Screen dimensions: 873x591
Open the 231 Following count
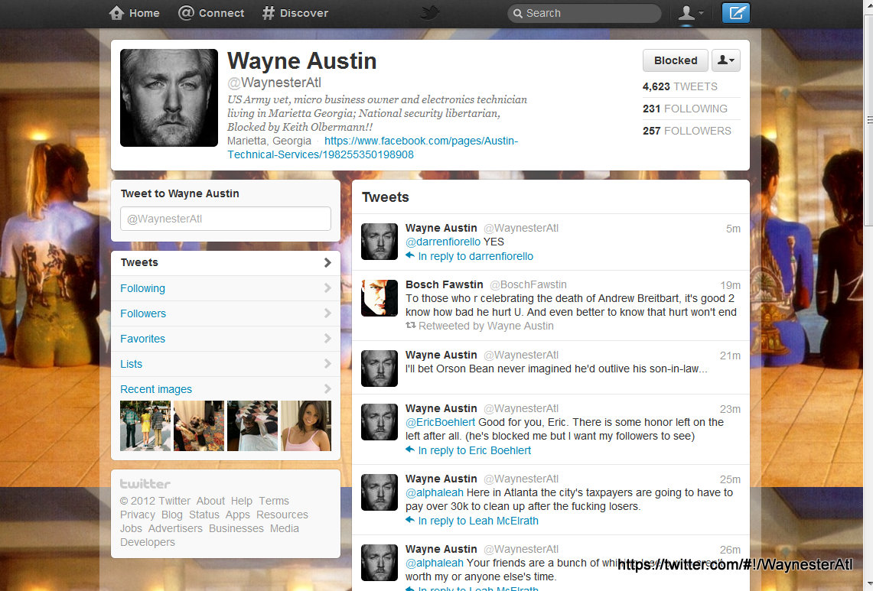click(685, 109)
